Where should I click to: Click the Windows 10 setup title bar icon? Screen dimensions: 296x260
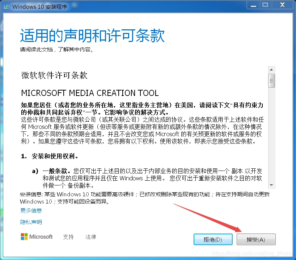tap(7, 7)
